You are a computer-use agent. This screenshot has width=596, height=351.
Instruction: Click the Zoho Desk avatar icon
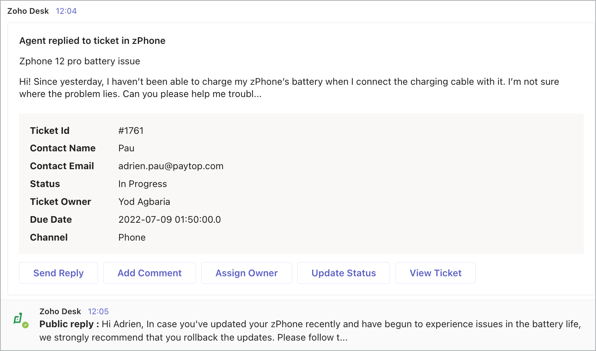tap(18, 319)
